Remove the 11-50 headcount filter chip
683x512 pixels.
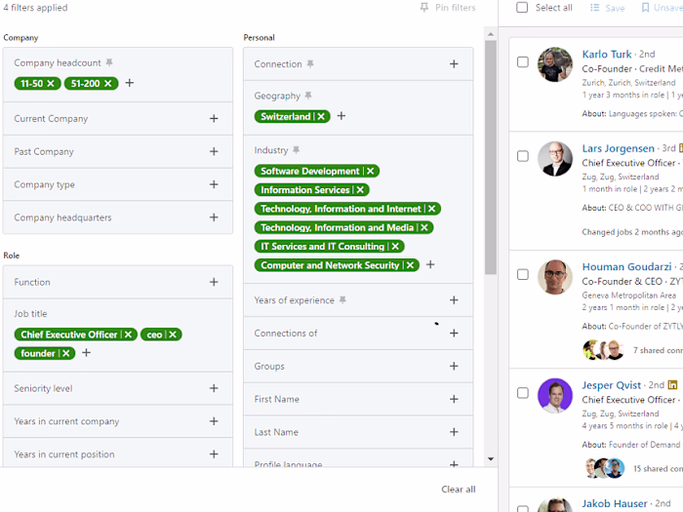click(x=51, y=83)
